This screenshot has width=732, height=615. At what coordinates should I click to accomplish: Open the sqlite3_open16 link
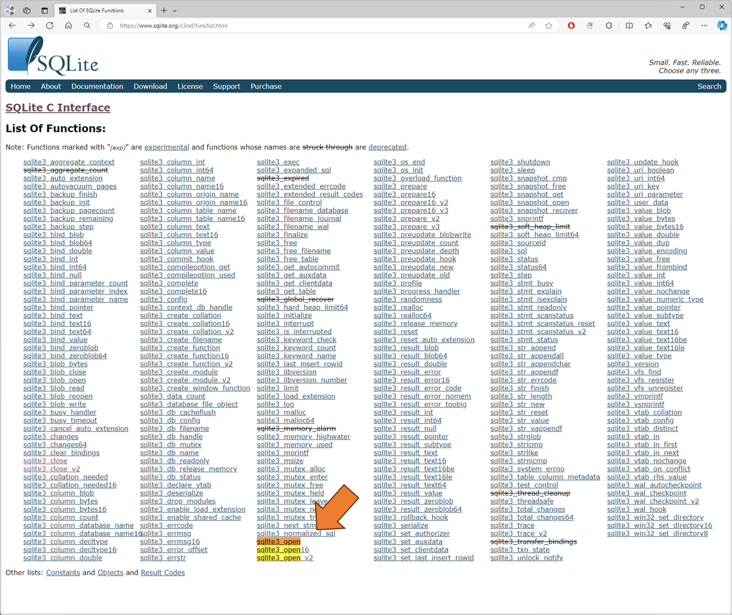click(283, 550)
